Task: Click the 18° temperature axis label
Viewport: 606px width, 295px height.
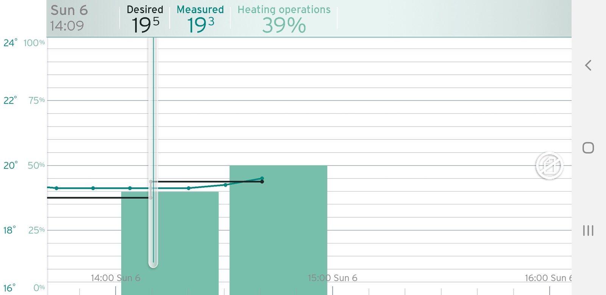Action: (x=10, y=230)
